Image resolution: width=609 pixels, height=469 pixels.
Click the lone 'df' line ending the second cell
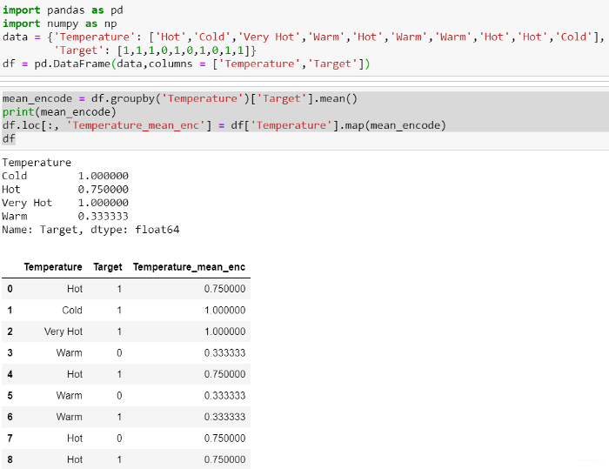point(9,138)
